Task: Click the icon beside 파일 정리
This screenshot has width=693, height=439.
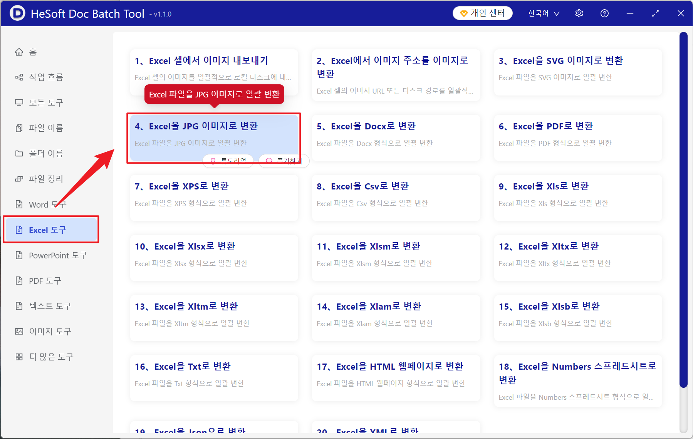Action: point(19,179)
